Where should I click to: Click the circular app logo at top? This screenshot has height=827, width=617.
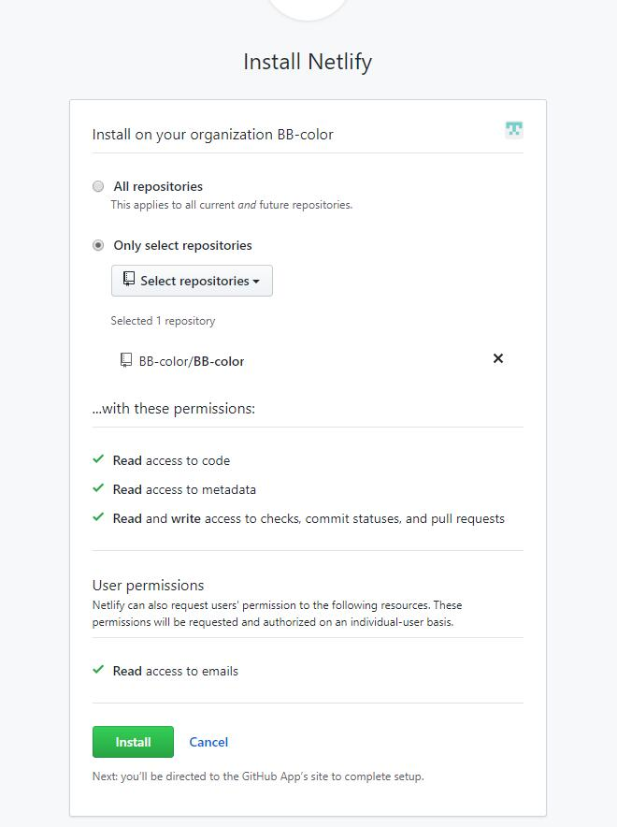click(x=308, y=7)
